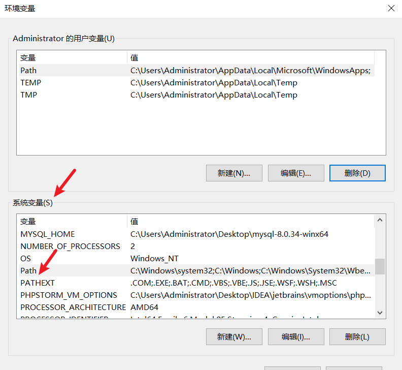Click 新建(W)... to create a system variable

coord(234,336)
